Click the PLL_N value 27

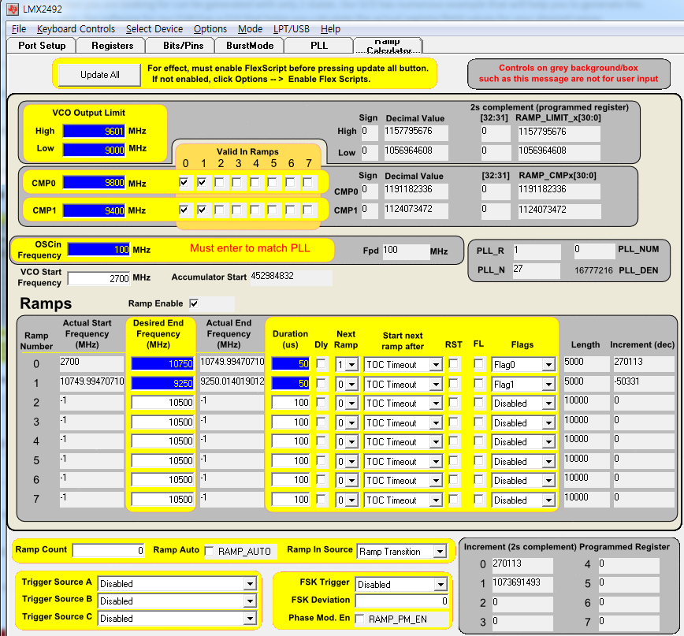pyautogui.click(x=536, y=270)
